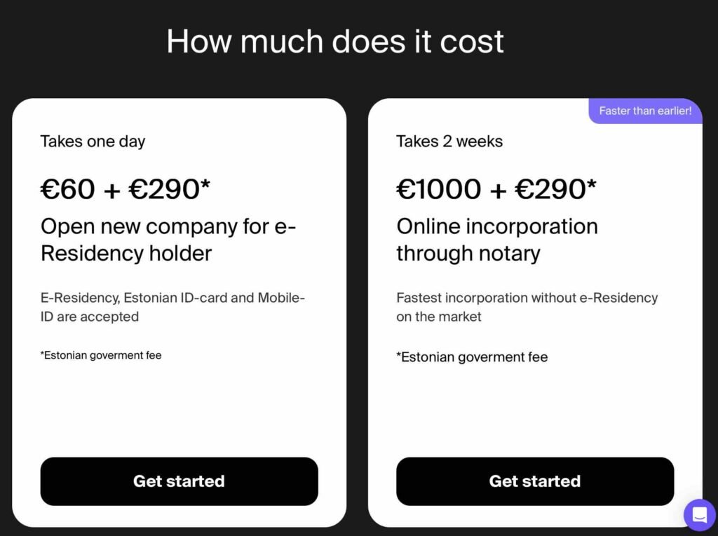Select the "Takes one day" label

click(93, 141)
